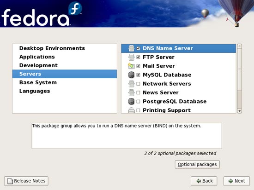Image resolution: width=254 pixels, height=190 pixels.
Task: Go to the Next installer step
Action: pyautogui.click(x=236, y=181)
